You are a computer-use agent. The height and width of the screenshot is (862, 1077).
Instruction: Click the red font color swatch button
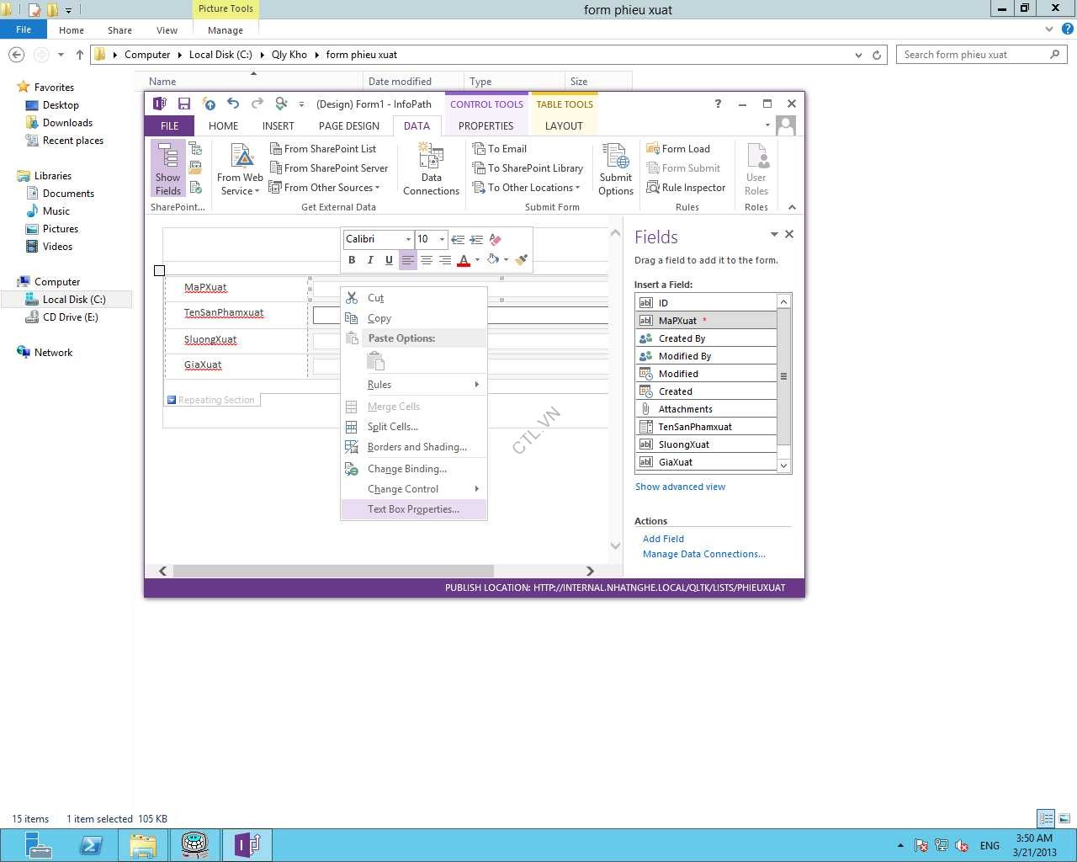[463, 260]
